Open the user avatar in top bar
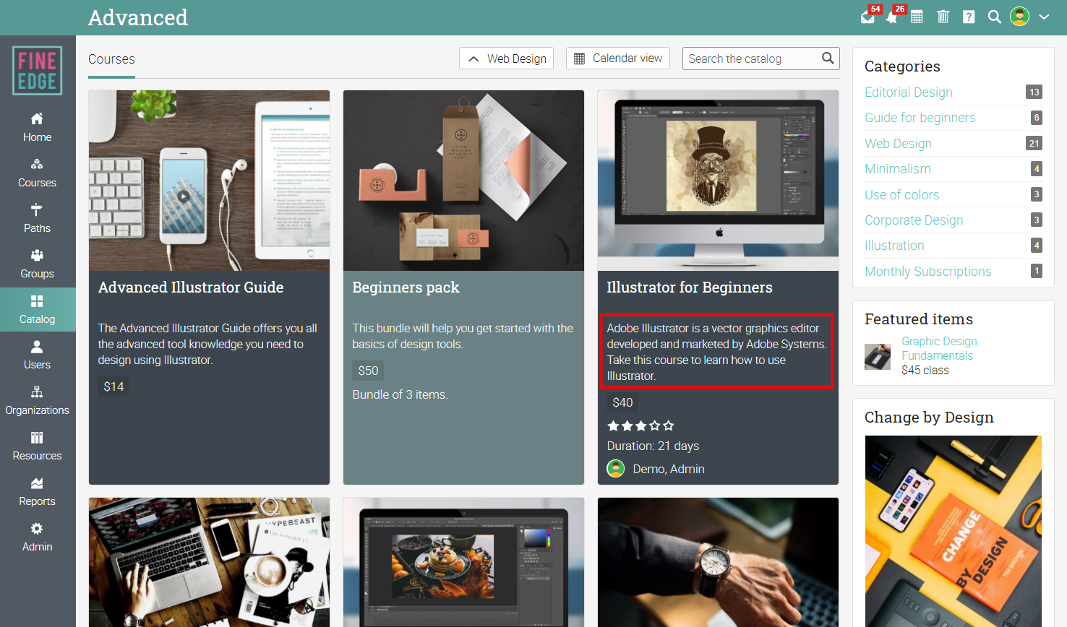 [1019, 17]
